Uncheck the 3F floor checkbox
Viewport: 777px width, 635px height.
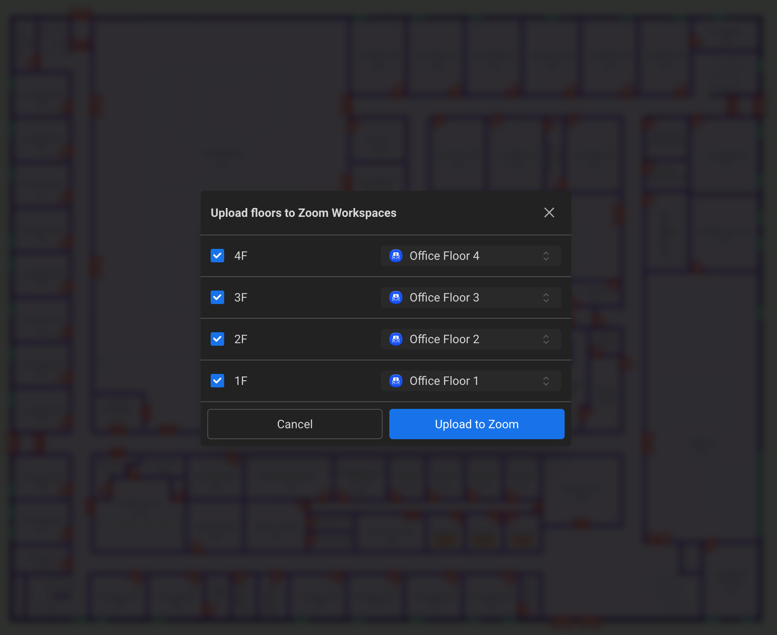(x=217, y=297)
